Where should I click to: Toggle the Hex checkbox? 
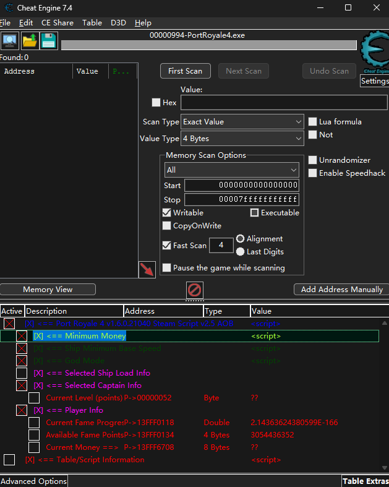click(x=156, y=103)
